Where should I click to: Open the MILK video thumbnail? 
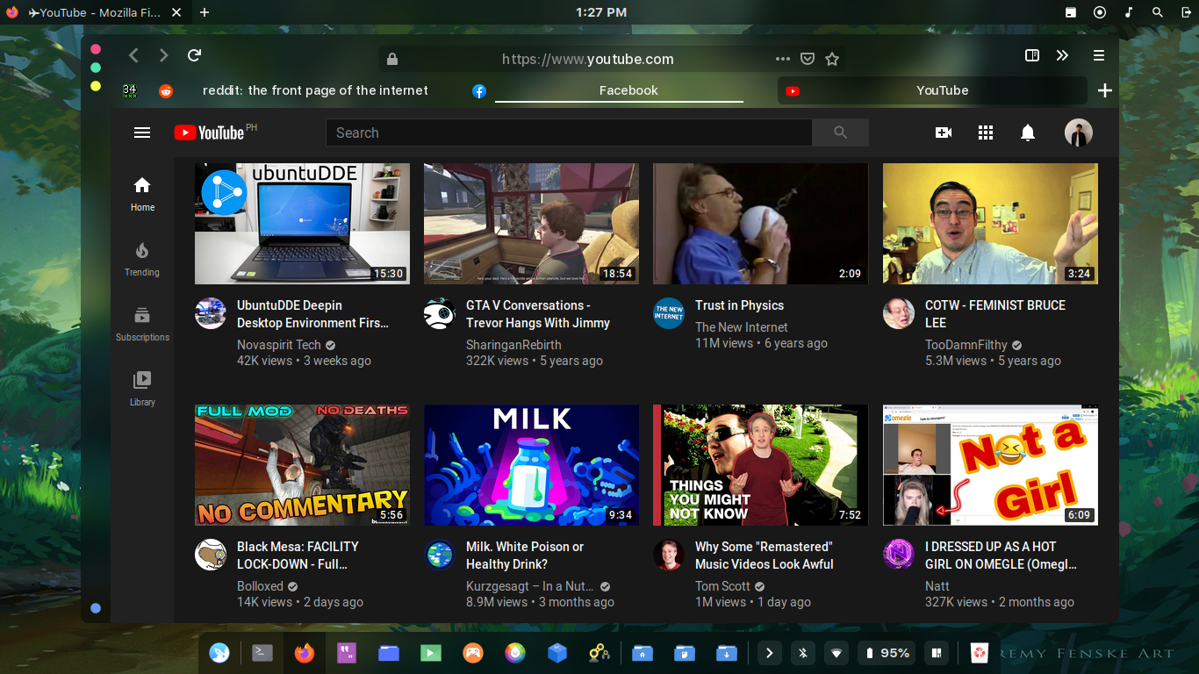(531, 465)
